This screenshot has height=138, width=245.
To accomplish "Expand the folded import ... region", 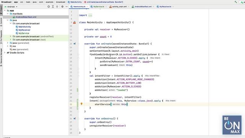I will coord(90,15).
